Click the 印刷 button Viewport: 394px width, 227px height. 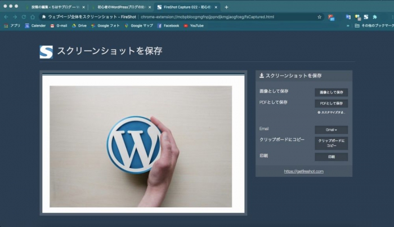coord(331,157)
